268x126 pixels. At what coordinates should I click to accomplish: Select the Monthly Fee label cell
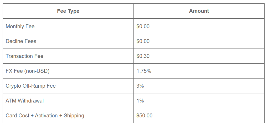point(20,26)
